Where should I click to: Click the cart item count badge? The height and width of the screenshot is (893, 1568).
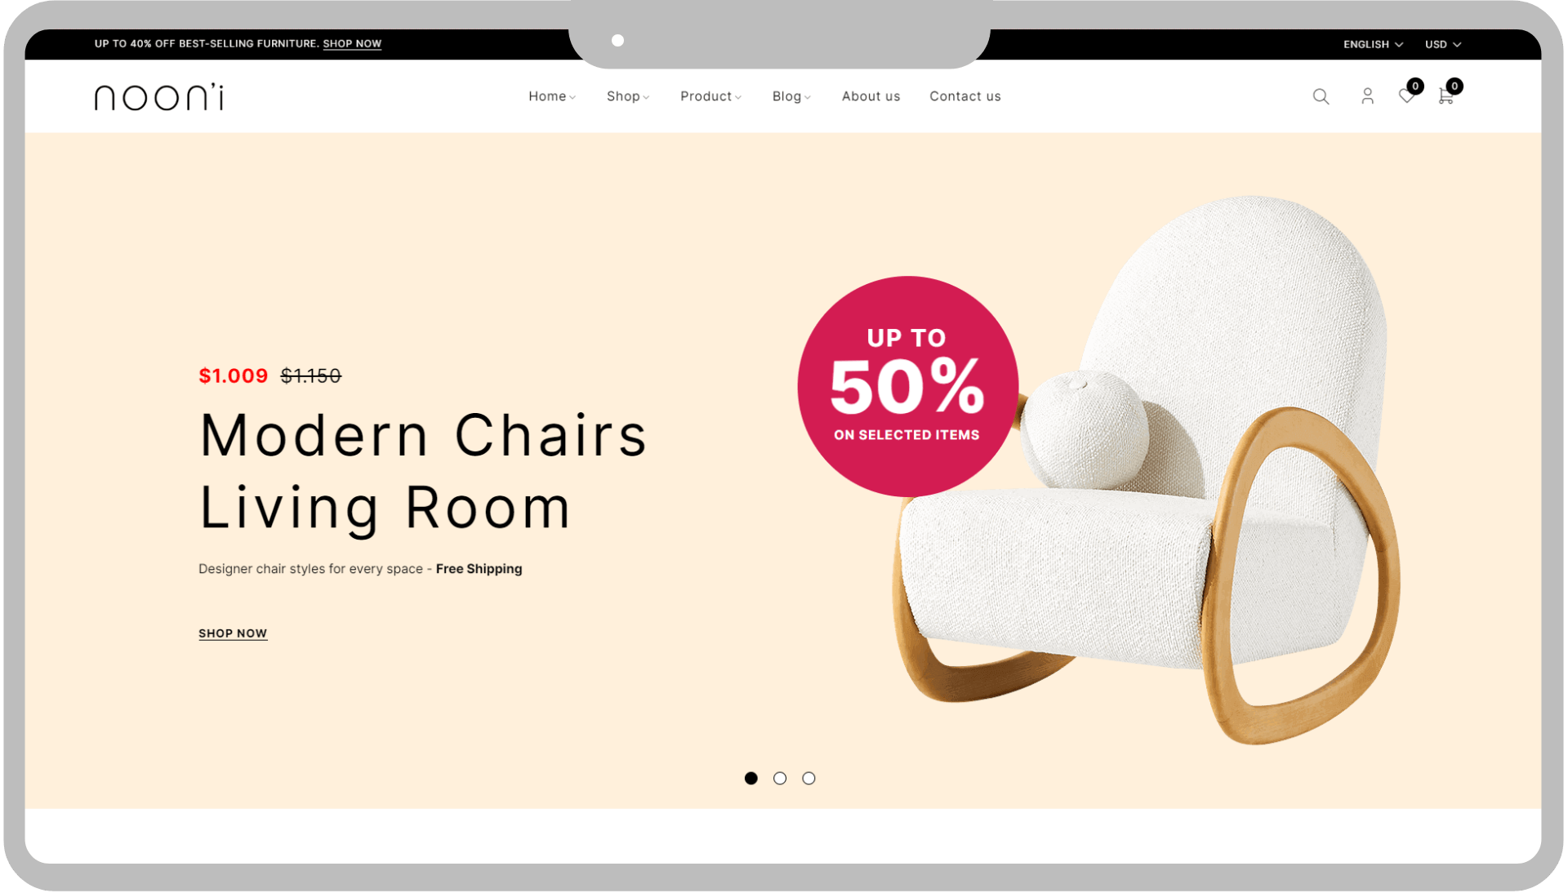(1454, 86)
